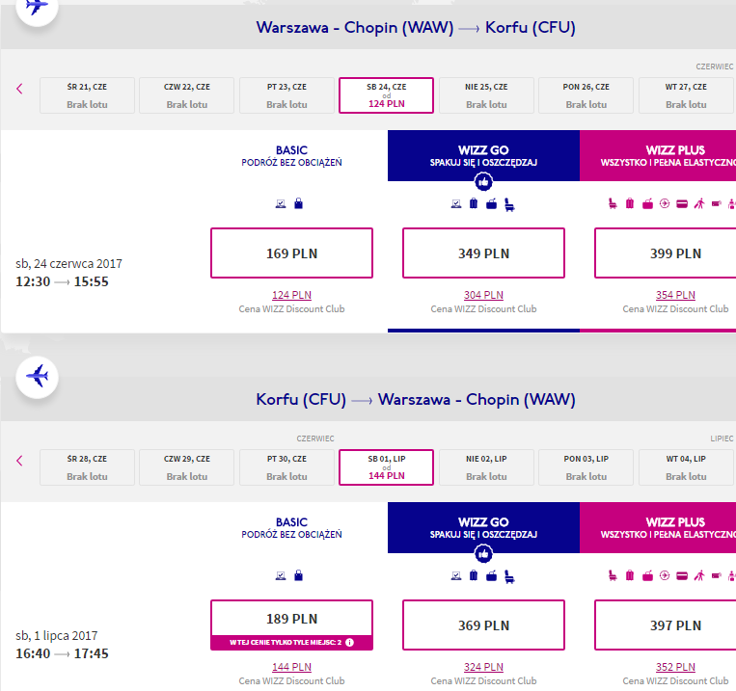Click outbound WIZZ GO seat selection icon
The image size is (736, 691).
(x=509, y=204)
